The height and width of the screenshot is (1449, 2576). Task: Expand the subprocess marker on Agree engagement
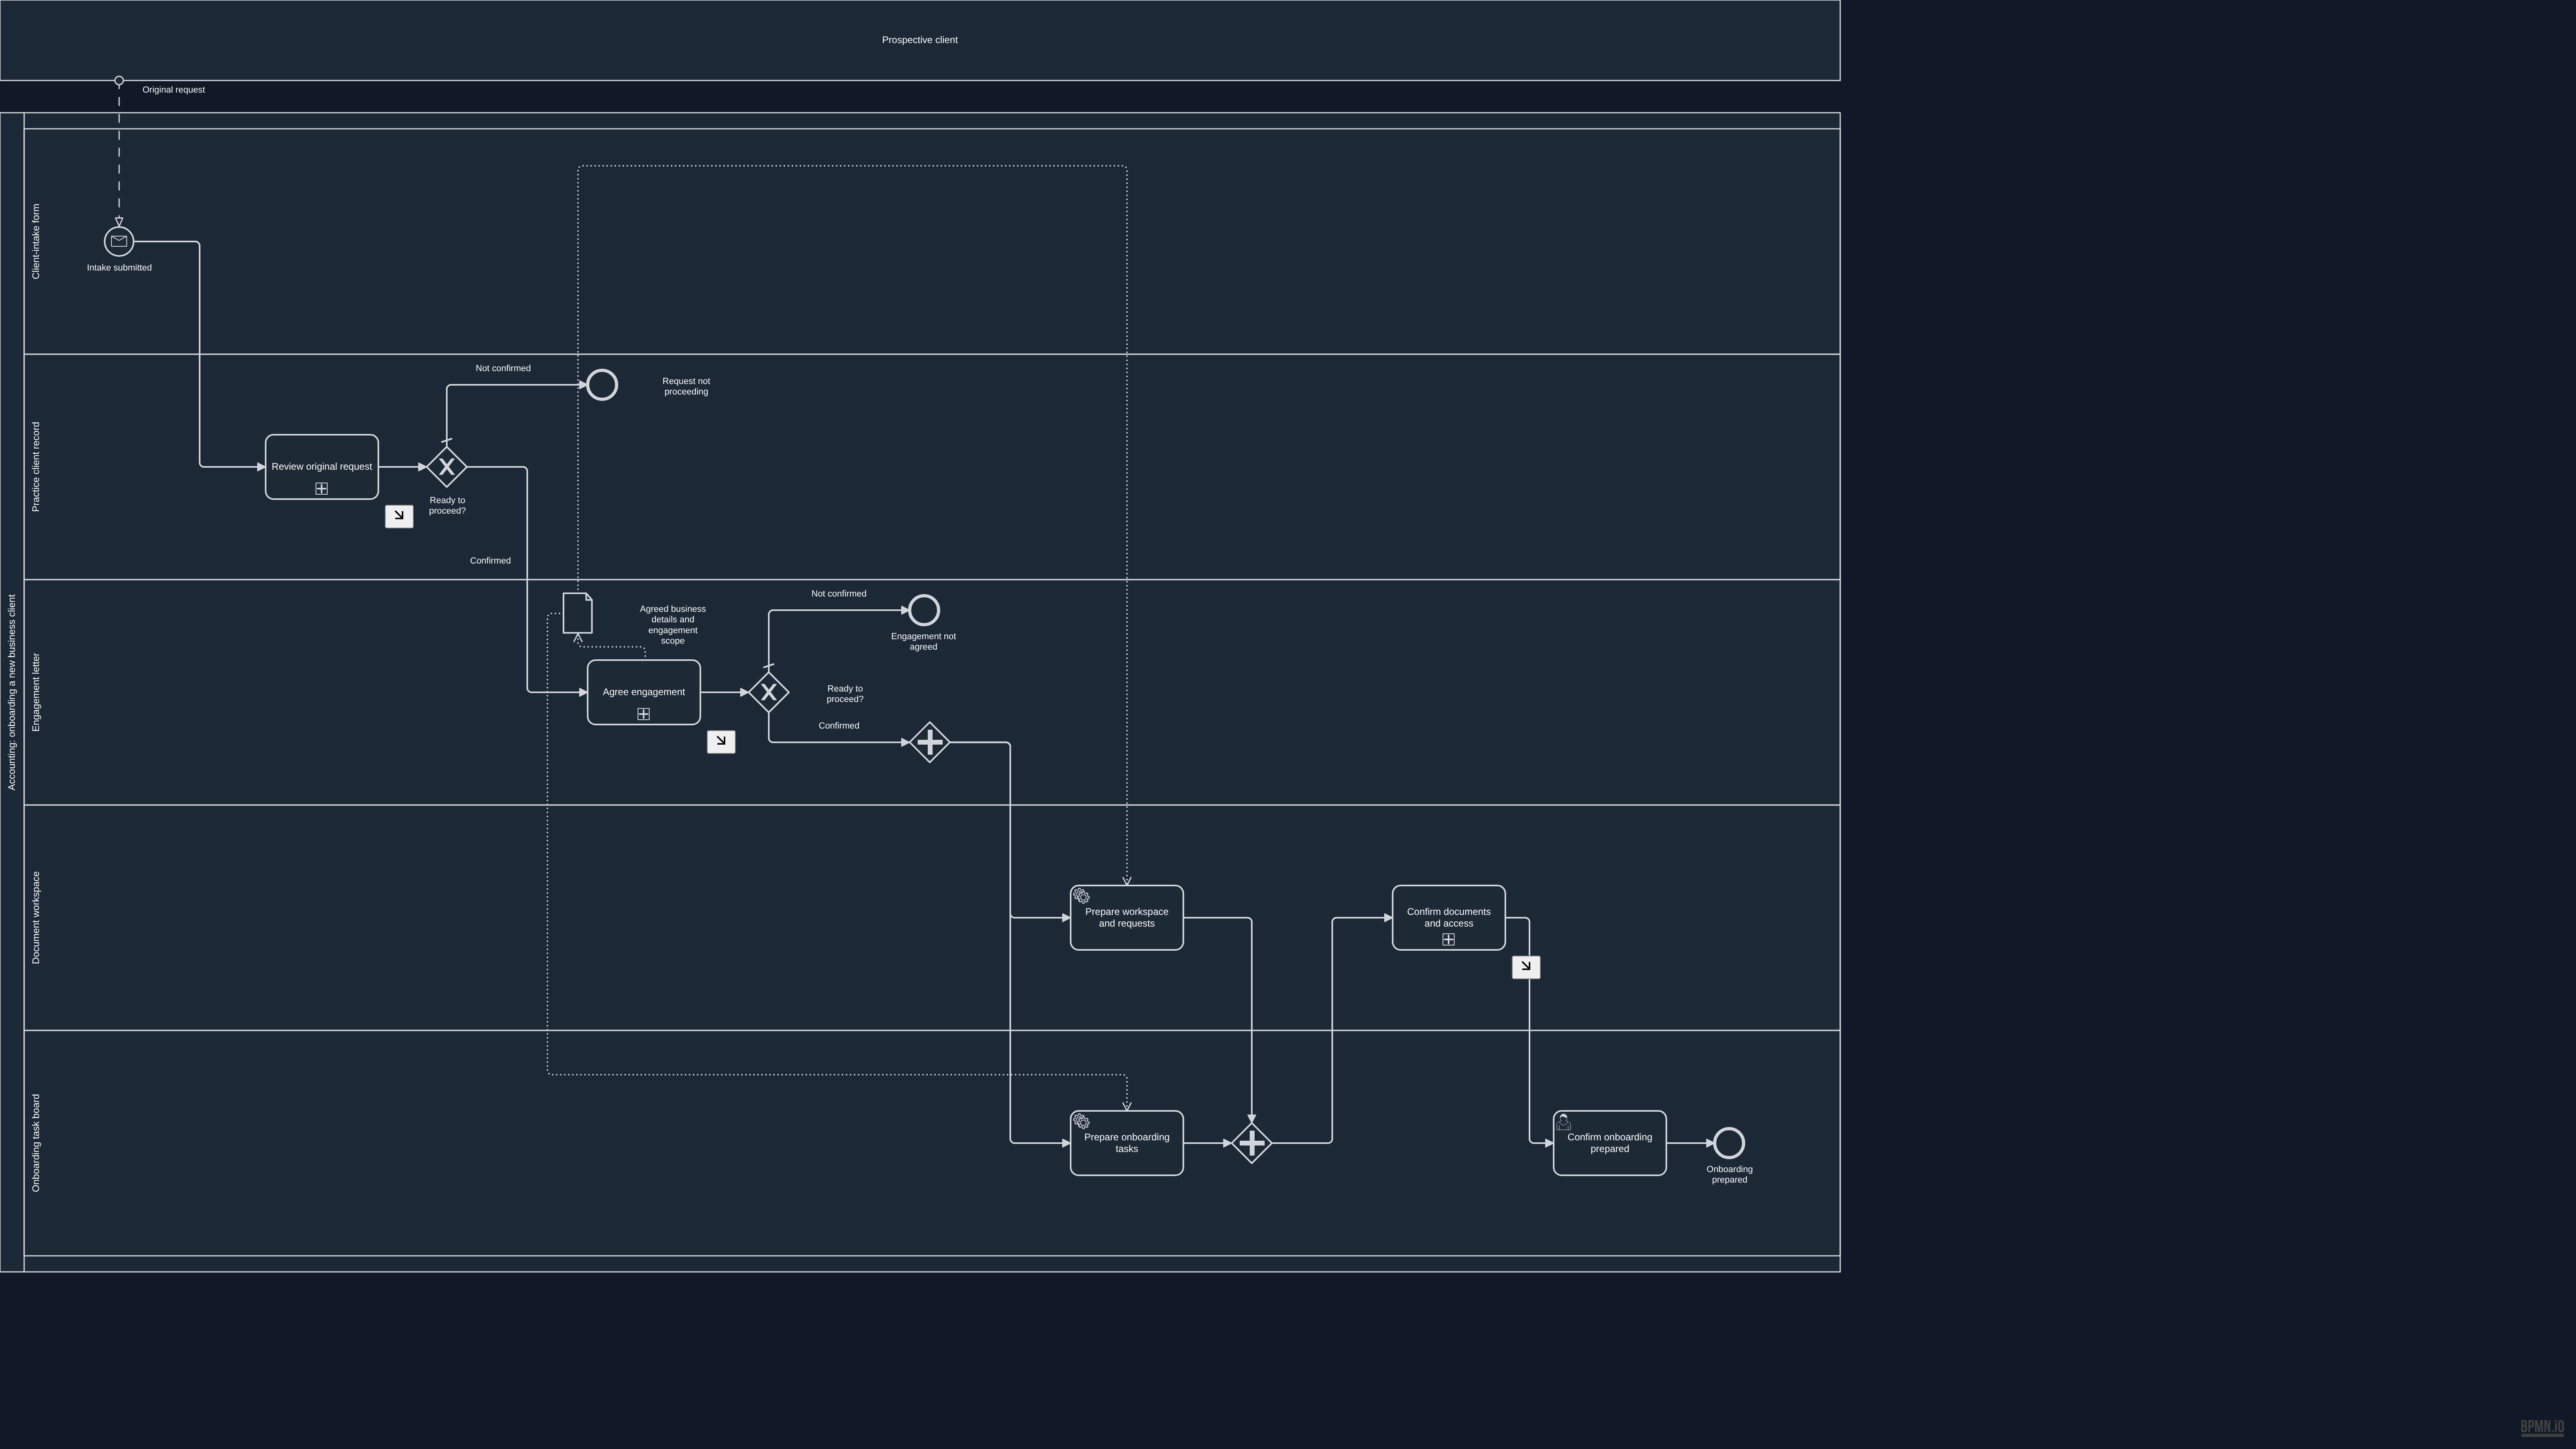tap(644, 714)
